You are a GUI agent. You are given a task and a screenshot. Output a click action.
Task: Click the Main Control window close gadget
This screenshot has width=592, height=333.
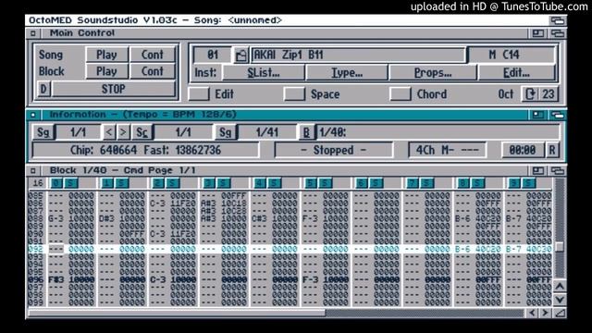click(x=33, y=33)
